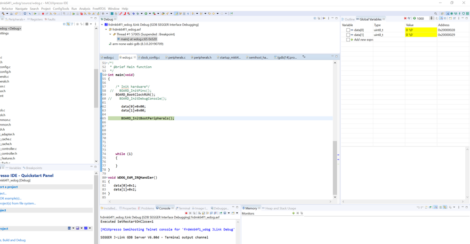Image resolution: width=470 pixels, height=244 pixels.
Task: Click the green Resume button in the main toolbar
Action: [x=35, y=14]
